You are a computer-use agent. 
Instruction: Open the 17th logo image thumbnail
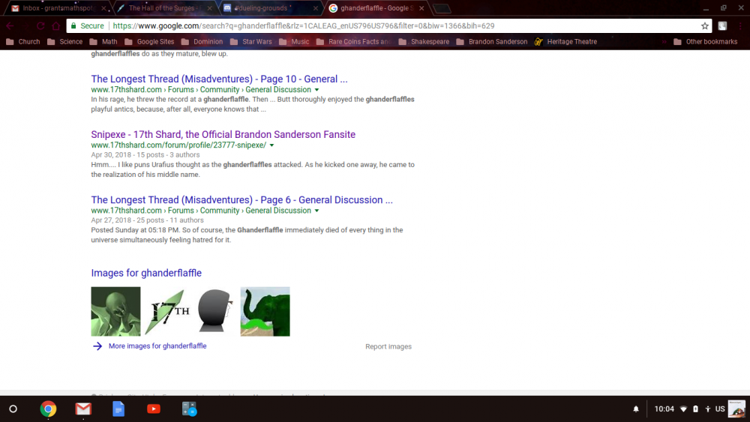(167, 312)
